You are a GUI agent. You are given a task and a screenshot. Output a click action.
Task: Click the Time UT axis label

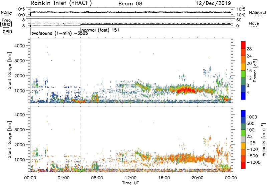tap(130, 183)
